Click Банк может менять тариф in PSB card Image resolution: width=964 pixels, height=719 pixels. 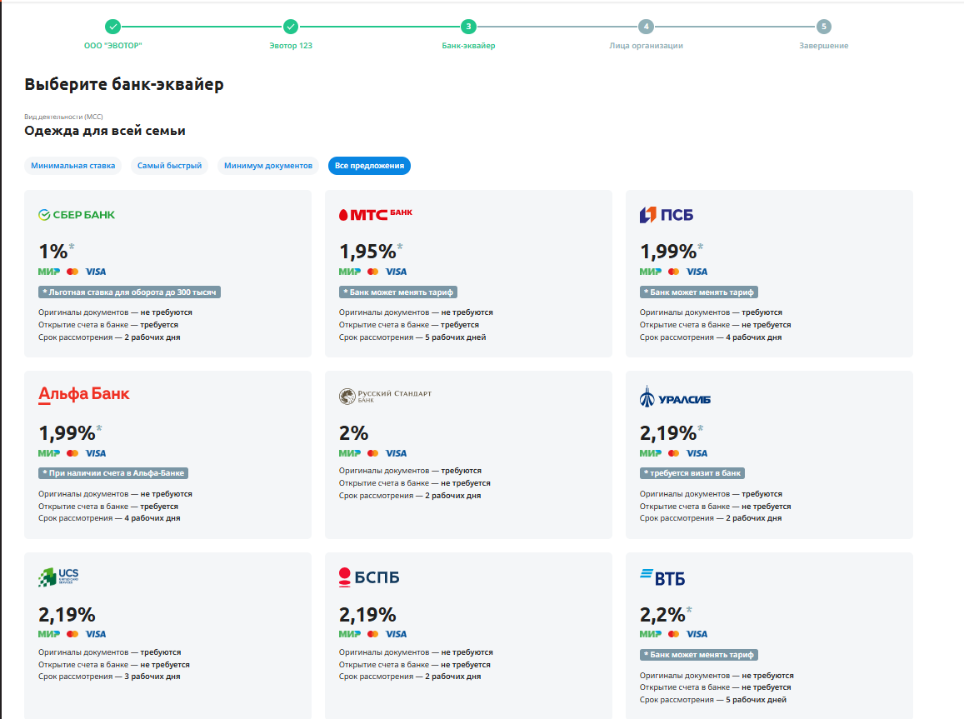click(x=699, y=292)
